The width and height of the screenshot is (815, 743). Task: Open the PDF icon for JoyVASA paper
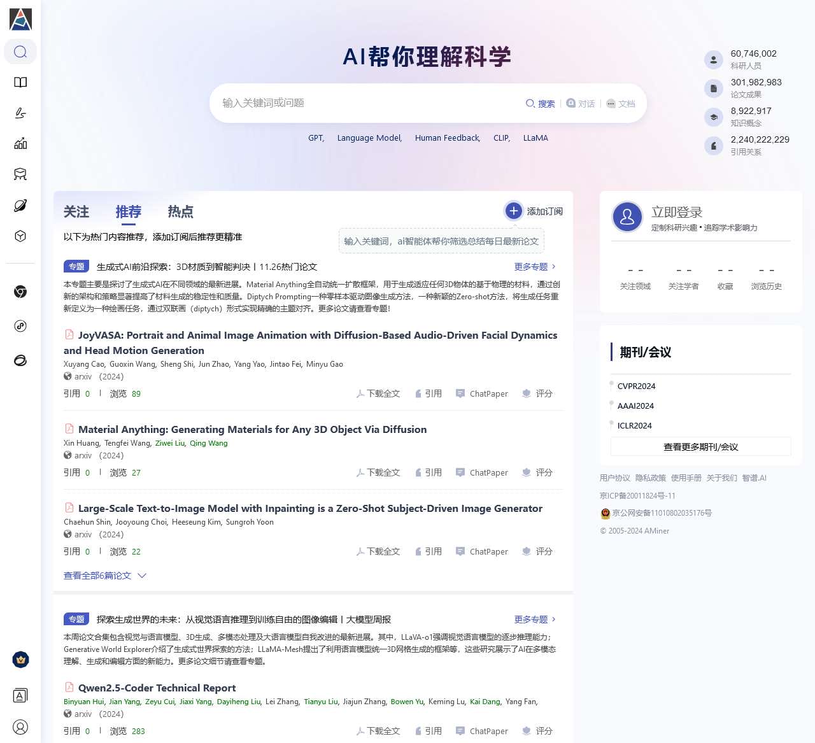(69, 334)
